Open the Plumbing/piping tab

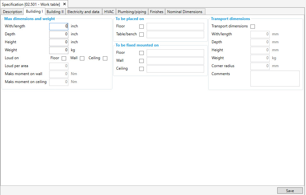pyautogui.click(x=132, y=12)
